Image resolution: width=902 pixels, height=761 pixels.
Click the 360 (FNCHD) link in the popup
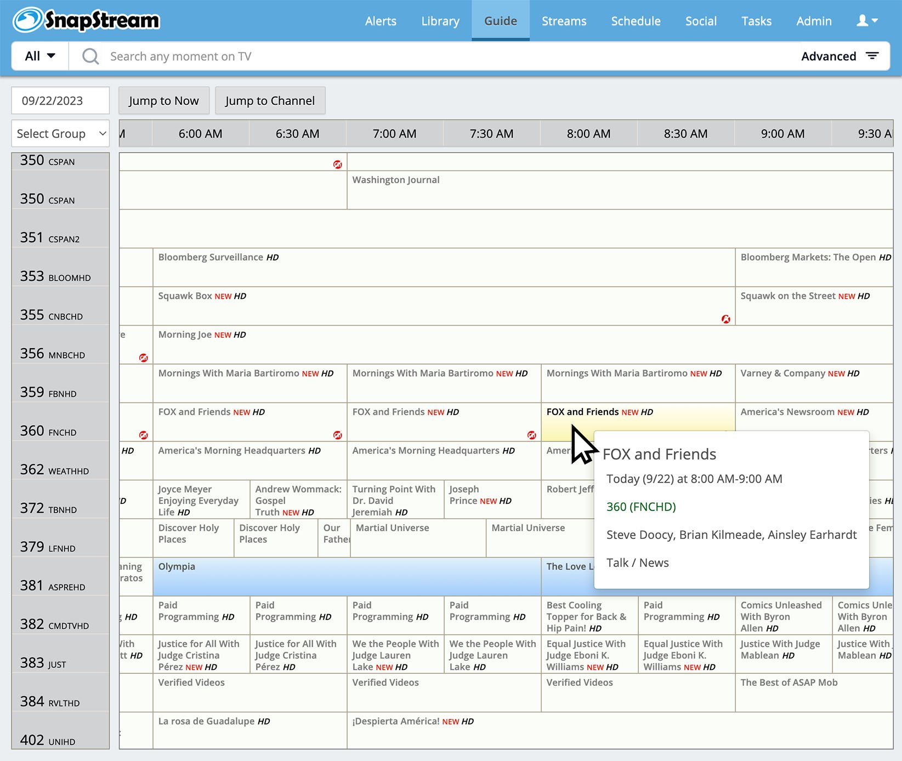(640, 507)
